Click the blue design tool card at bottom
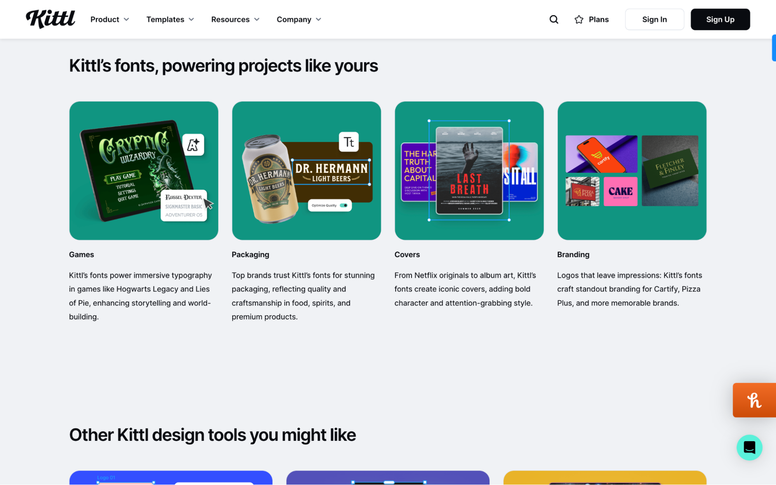This screenshot has height=485, width=776. tap(171, 478)
